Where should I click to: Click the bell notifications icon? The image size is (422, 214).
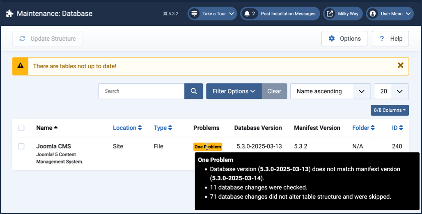click(247, 14)
